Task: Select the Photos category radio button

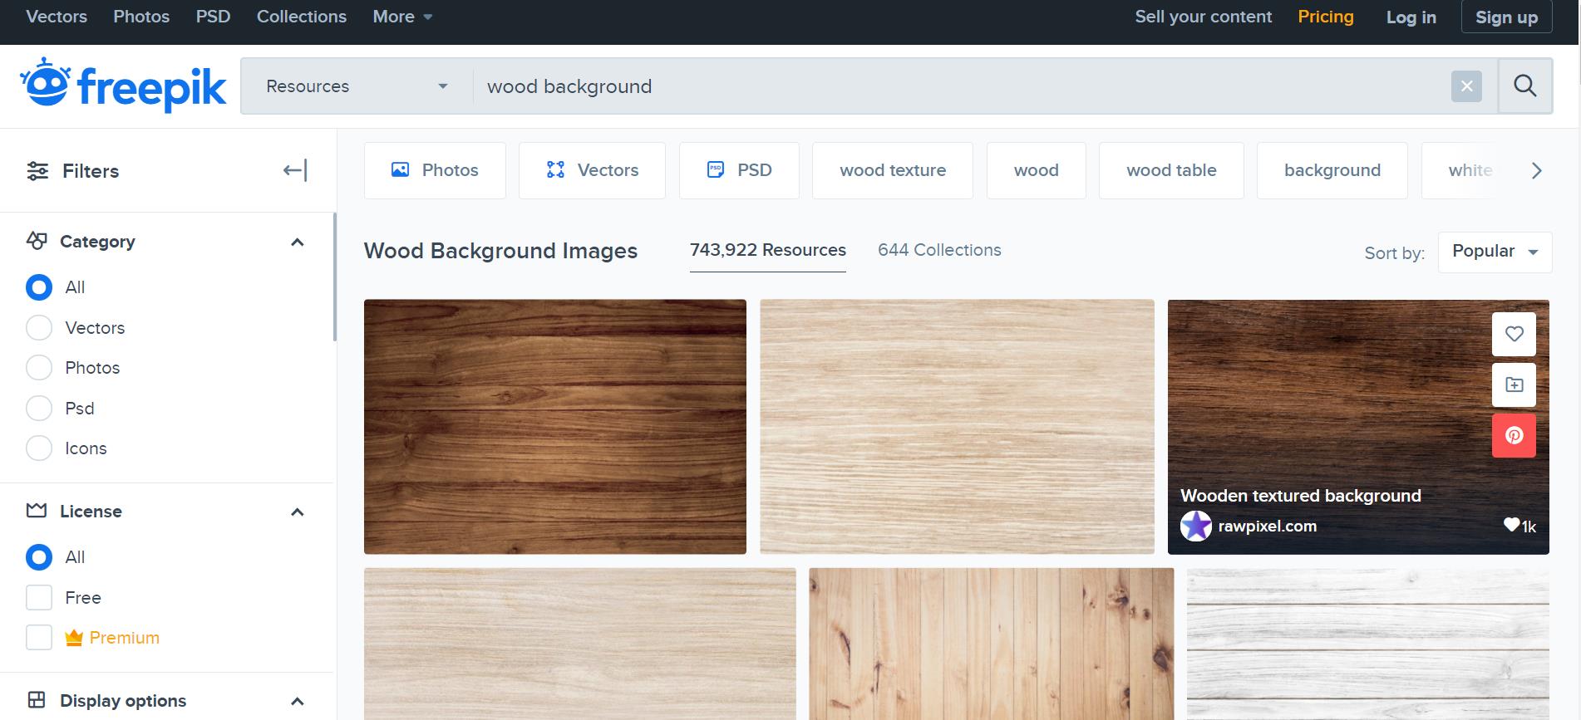Action: point(39,368)
